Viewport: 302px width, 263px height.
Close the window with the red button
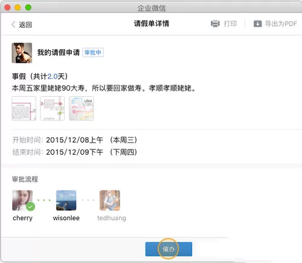pyautogui.click(x=7, y=7)
